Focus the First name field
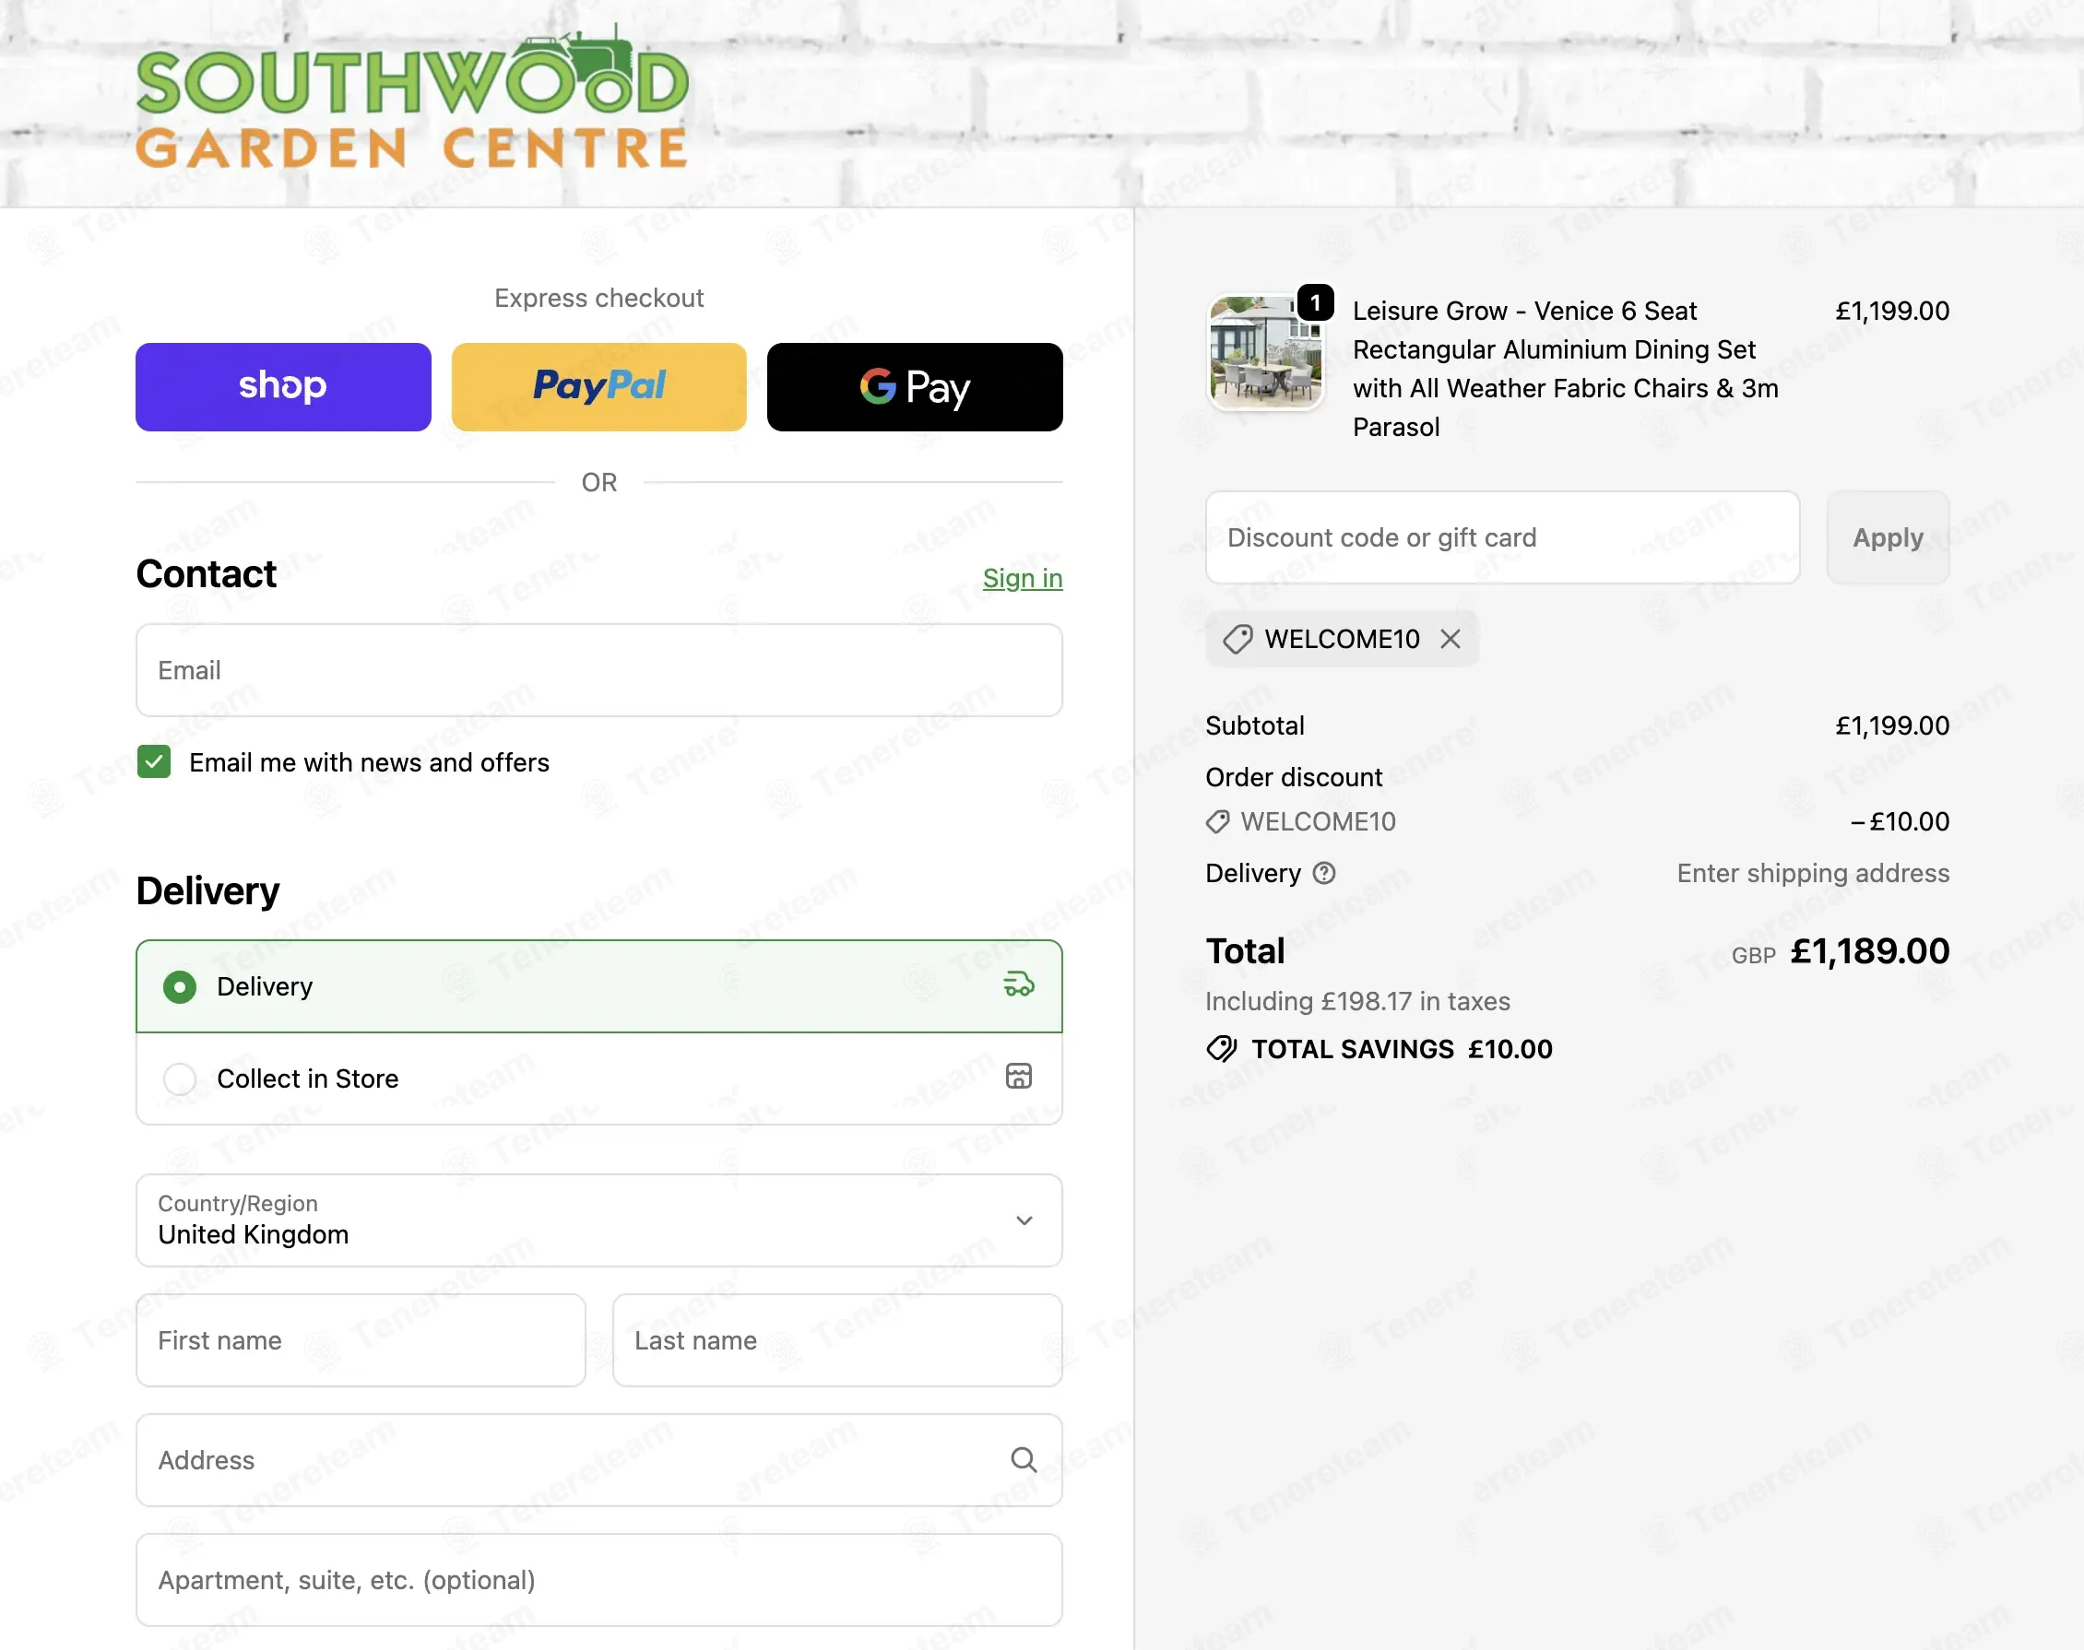This screenshot has height=1650, width=2084. coord(361,1341)
